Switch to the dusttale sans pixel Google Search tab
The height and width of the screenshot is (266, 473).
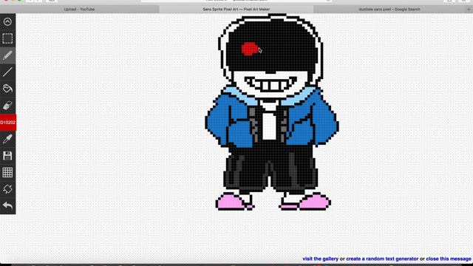tap(389, 10)
